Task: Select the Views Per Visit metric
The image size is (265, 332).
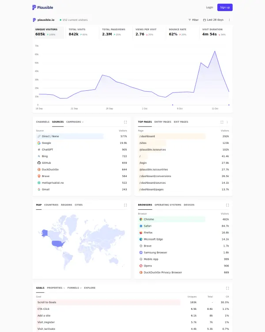Action: point(149,32)
